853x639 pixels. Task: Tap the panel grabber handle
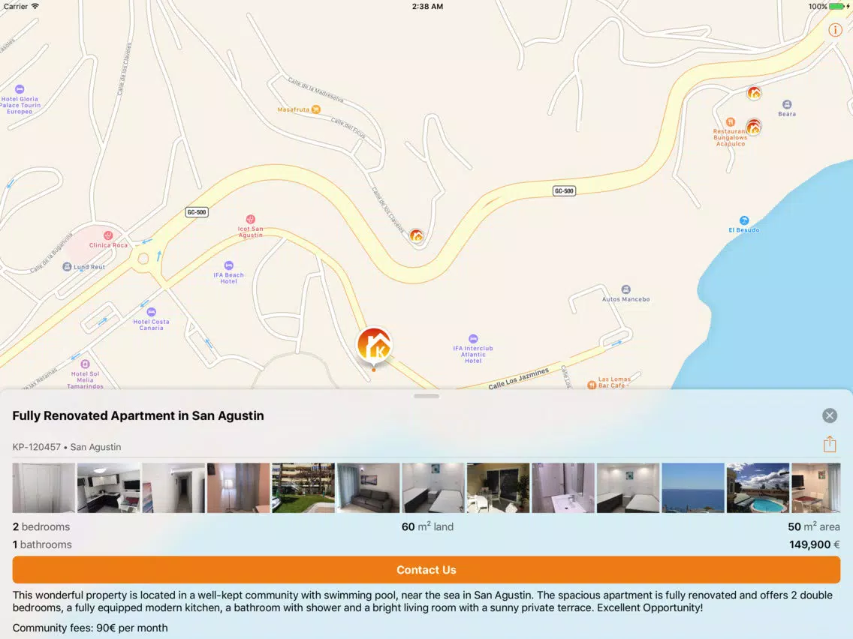pyautogui.click(x=426, y=396)
